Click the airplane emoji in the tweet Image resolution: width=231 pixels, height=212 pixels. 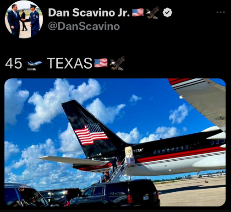[34, 65]
